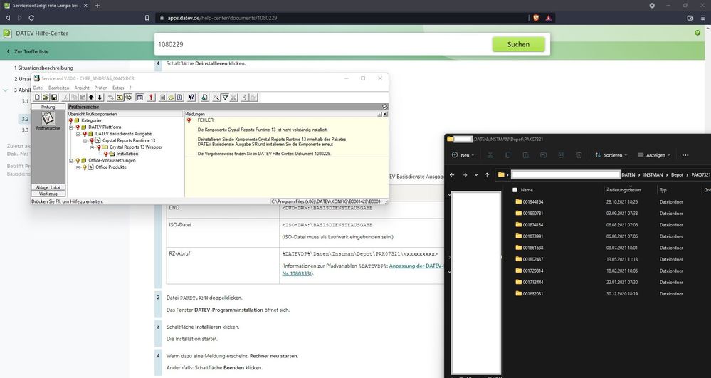The image size is (711, 378).
Task: Open the Anpassung der DATEV link
Action: [x=416, y=266]
